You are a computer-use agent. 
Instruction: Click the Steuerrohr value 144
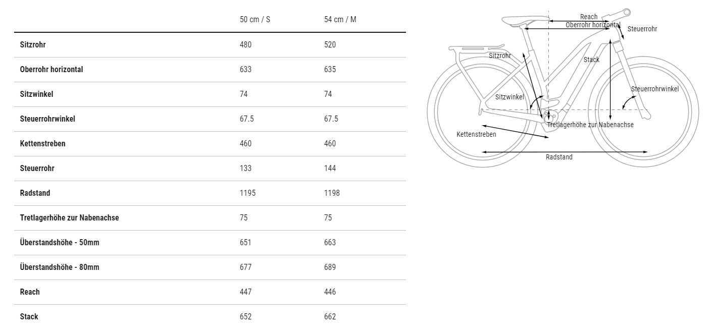pos(330,168)
